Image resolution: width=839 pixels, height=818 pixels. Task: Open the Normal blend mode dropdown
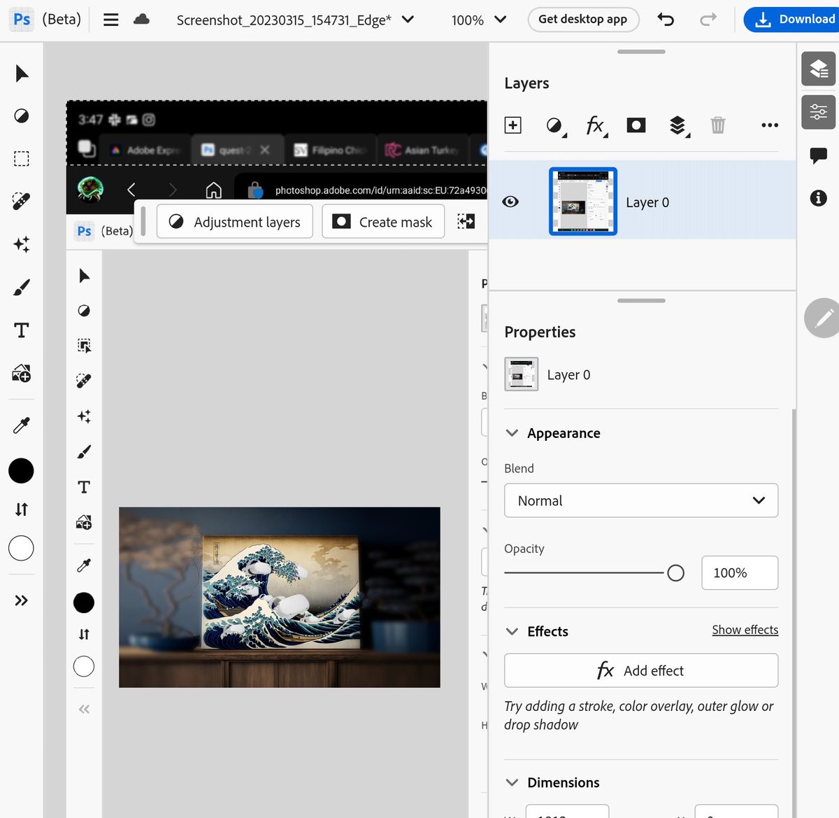(x=641, y=500)
